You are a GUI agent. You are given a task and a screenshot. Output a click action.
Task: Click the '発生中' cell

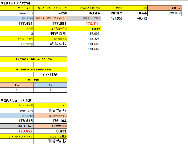click(135, 13)
